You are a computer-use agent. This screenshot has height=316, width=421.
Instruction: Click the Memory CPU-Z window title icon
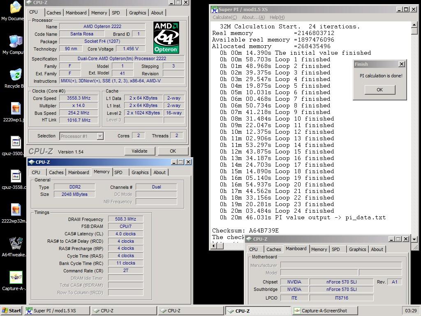tap(31, 162)
